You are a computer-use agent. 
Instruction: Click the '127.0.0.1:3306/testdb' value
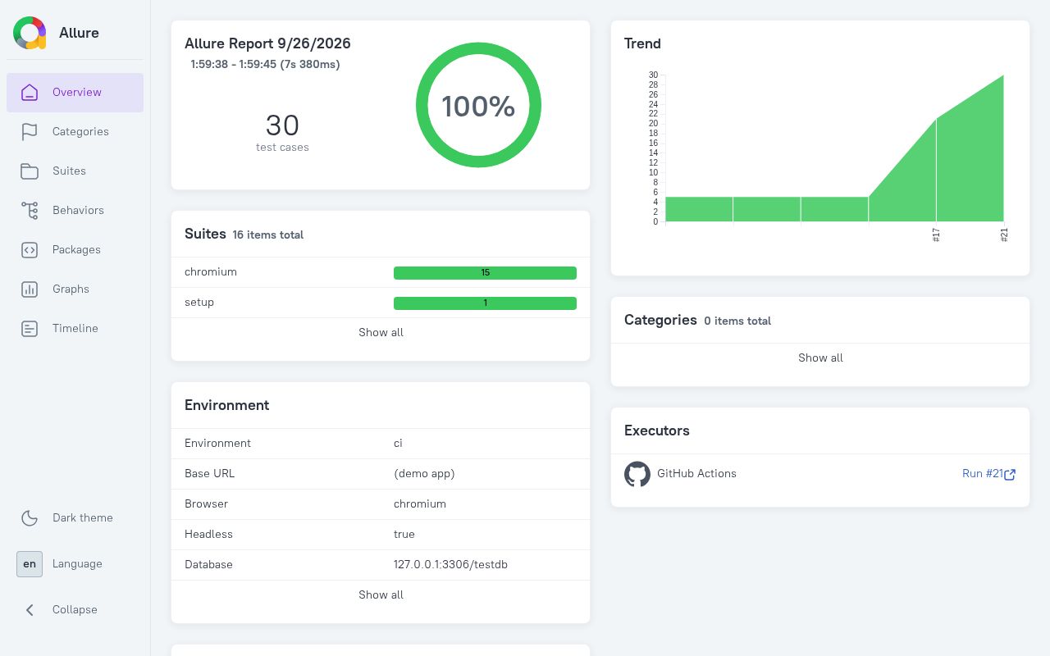pyautogui.click(x=450, y=564)
